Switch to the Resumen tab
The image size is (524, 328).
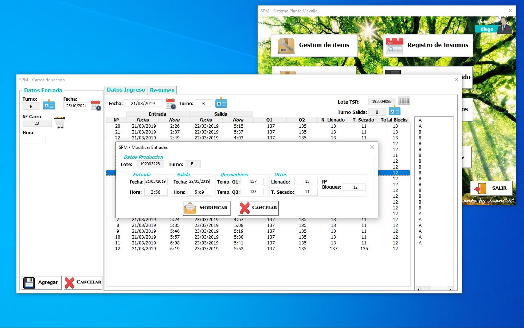[162, 90]
